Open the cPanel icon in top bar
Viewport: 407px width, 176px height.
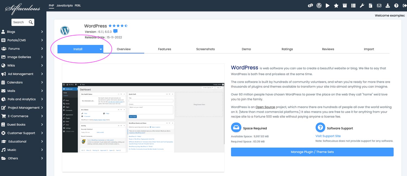tap(310, 5)
